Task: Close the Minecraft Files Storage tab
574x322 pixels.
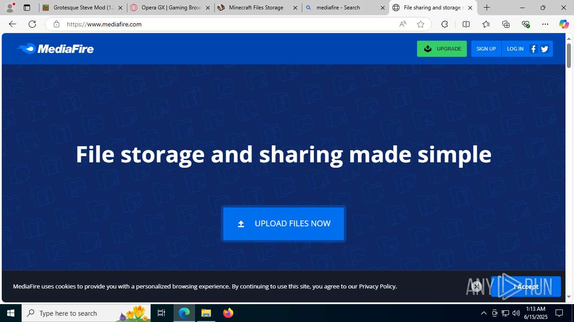Action: tap(295, 8)
